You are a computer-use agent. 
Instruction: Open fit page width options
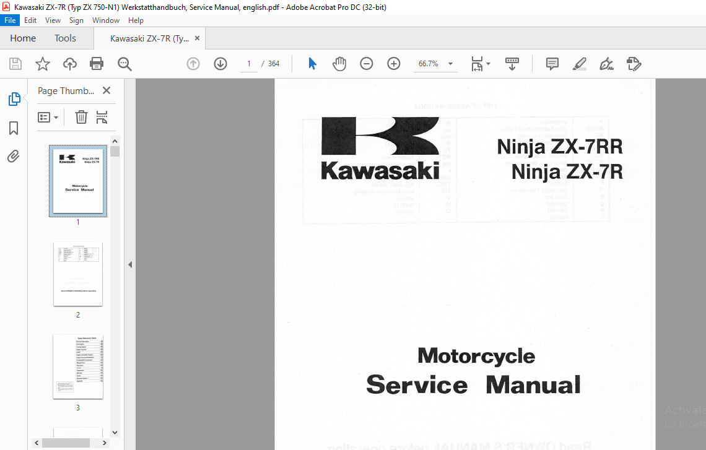pyautogui.click(x=477, y=64)
